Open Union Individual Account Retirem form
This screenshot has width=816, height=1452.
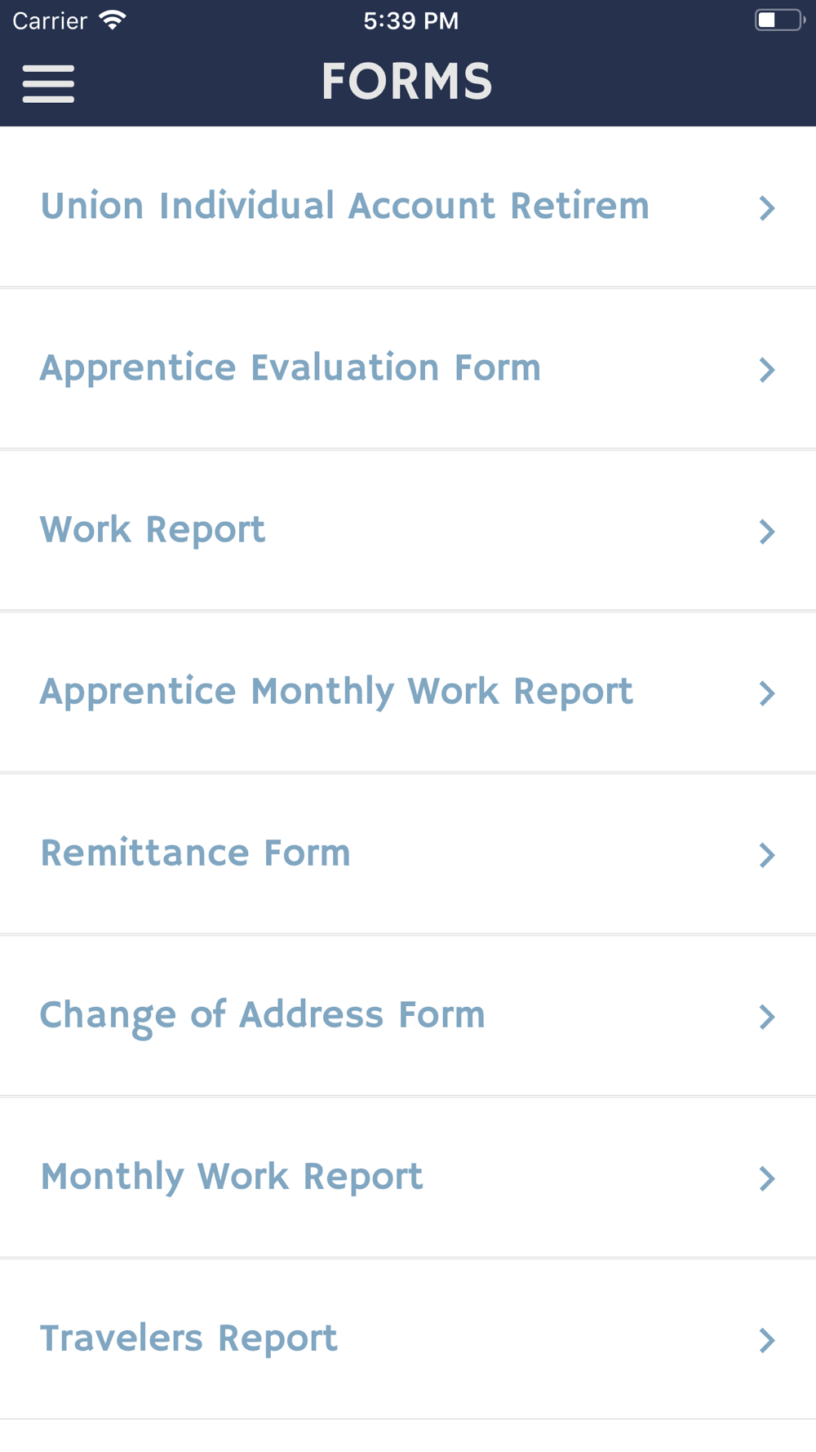[x=408, y=207]
